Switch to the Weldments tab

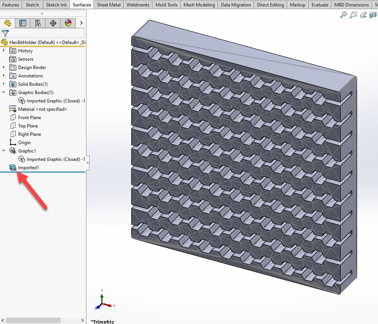coord(138,5)
